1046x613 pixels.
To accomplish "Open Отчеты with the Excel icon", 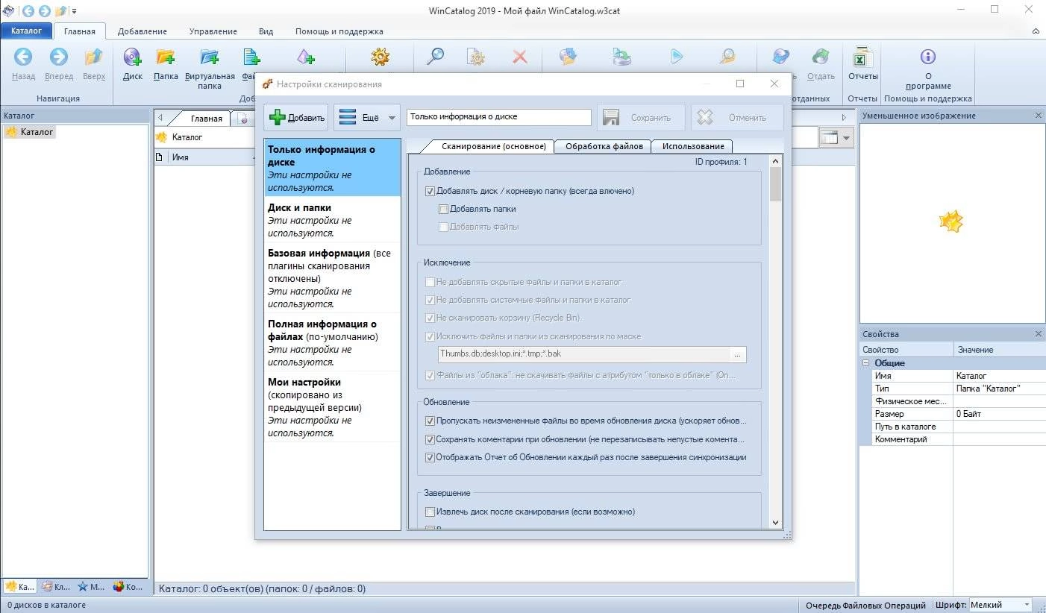I will [863, 57].
